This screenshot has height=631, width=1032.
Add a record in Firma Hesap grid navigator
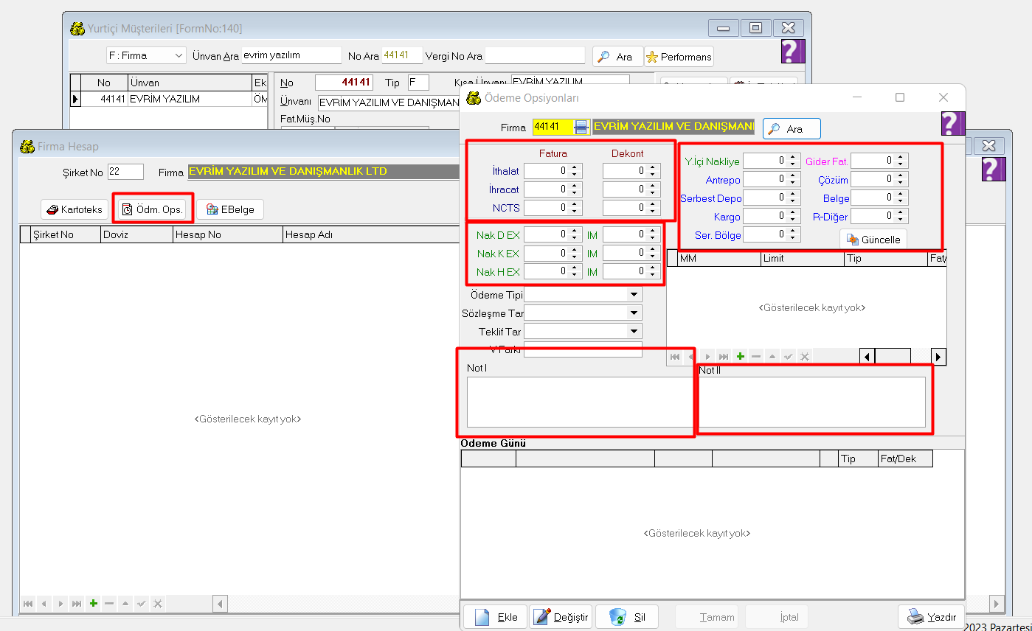pyautogui.click(x=94, y=604)
